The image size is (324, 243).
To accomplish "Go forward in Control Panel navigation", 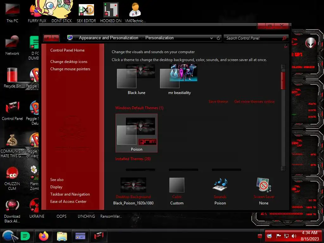I will 55,38.
